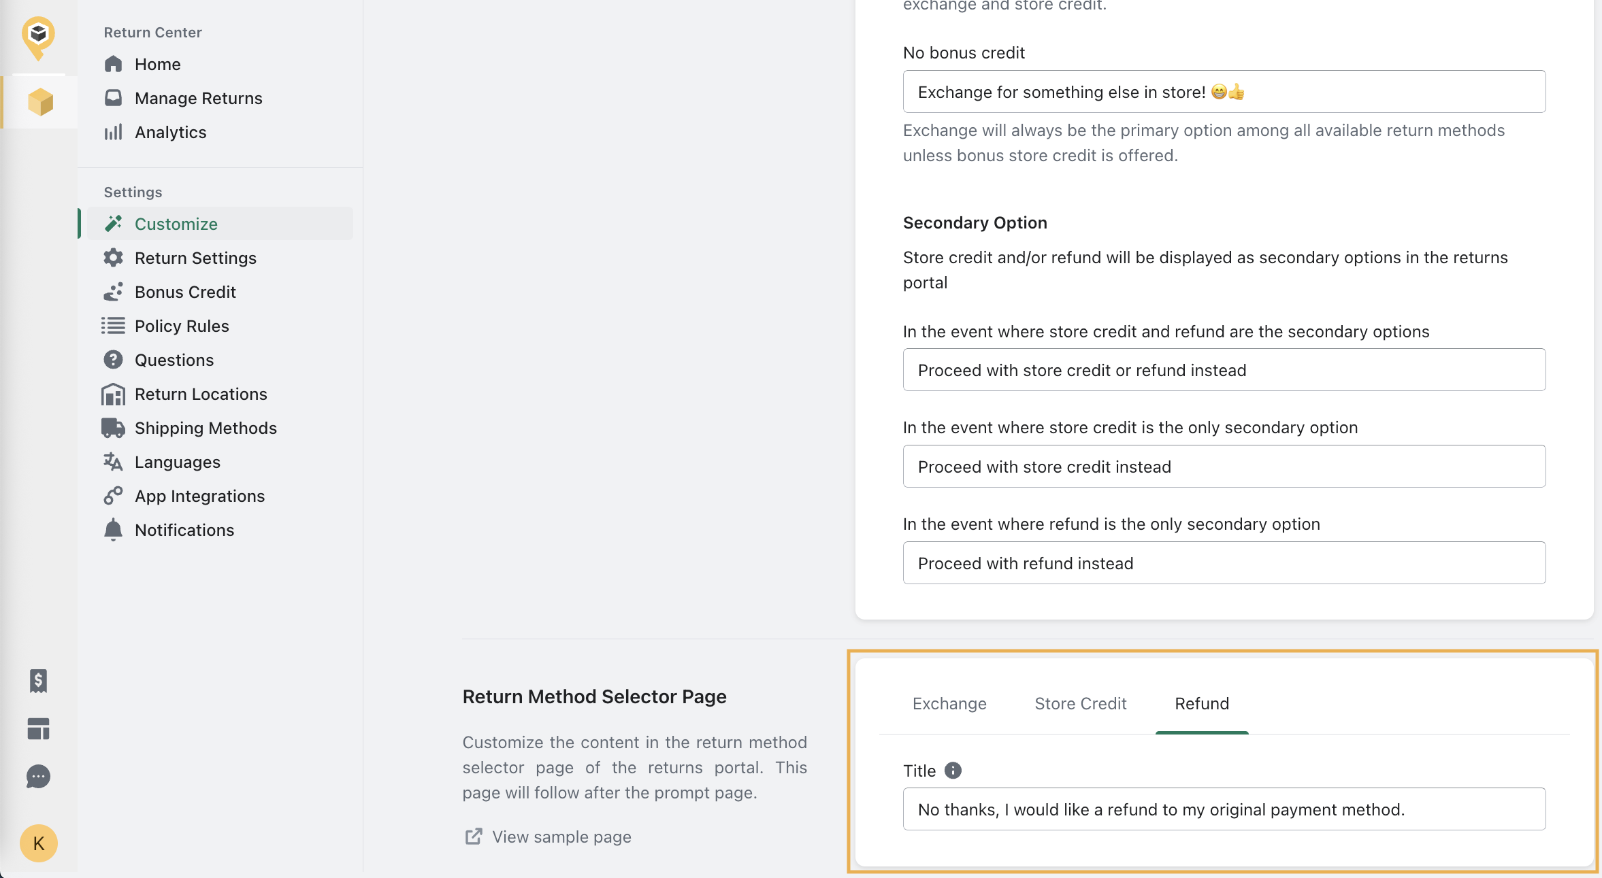Click the billing receipt icon in left rail
The width and height of the screenshot is (1602, 878).
(39, 681)
